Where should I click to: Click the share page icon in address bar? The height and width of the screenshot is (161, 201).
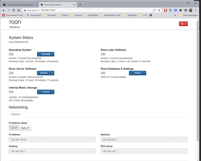[x=155, y=10]
